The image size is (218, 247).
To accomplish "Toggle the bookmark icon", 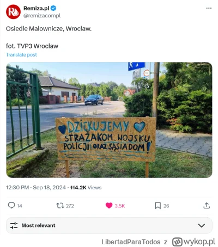I will point(158,206).
